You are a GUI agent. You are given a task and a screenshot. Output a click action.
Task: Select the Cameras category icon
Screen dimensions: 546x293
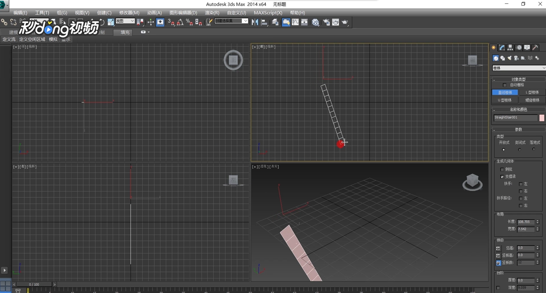[516, 58]
